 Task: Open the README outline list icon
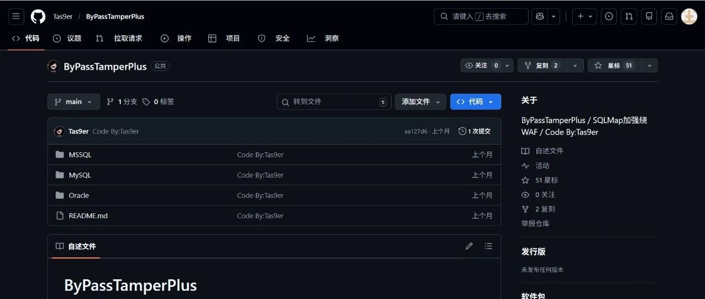click(x=489, y=246)
